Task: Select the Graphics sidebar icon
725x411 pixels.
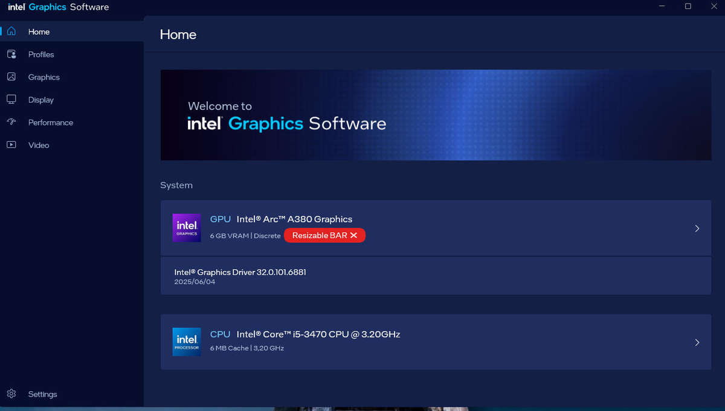Action: tap(11, 77)
